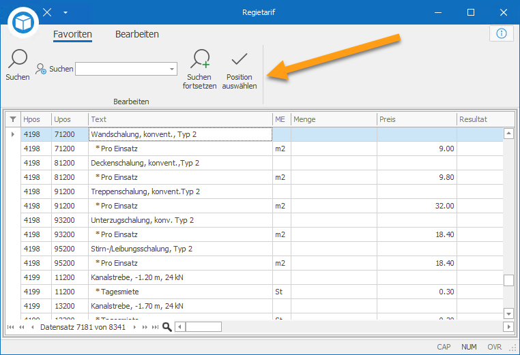Image resolution: width=520 pixels, height=355 pixels.
Task: Click the price cell 9.80
Action: point(417,177)
